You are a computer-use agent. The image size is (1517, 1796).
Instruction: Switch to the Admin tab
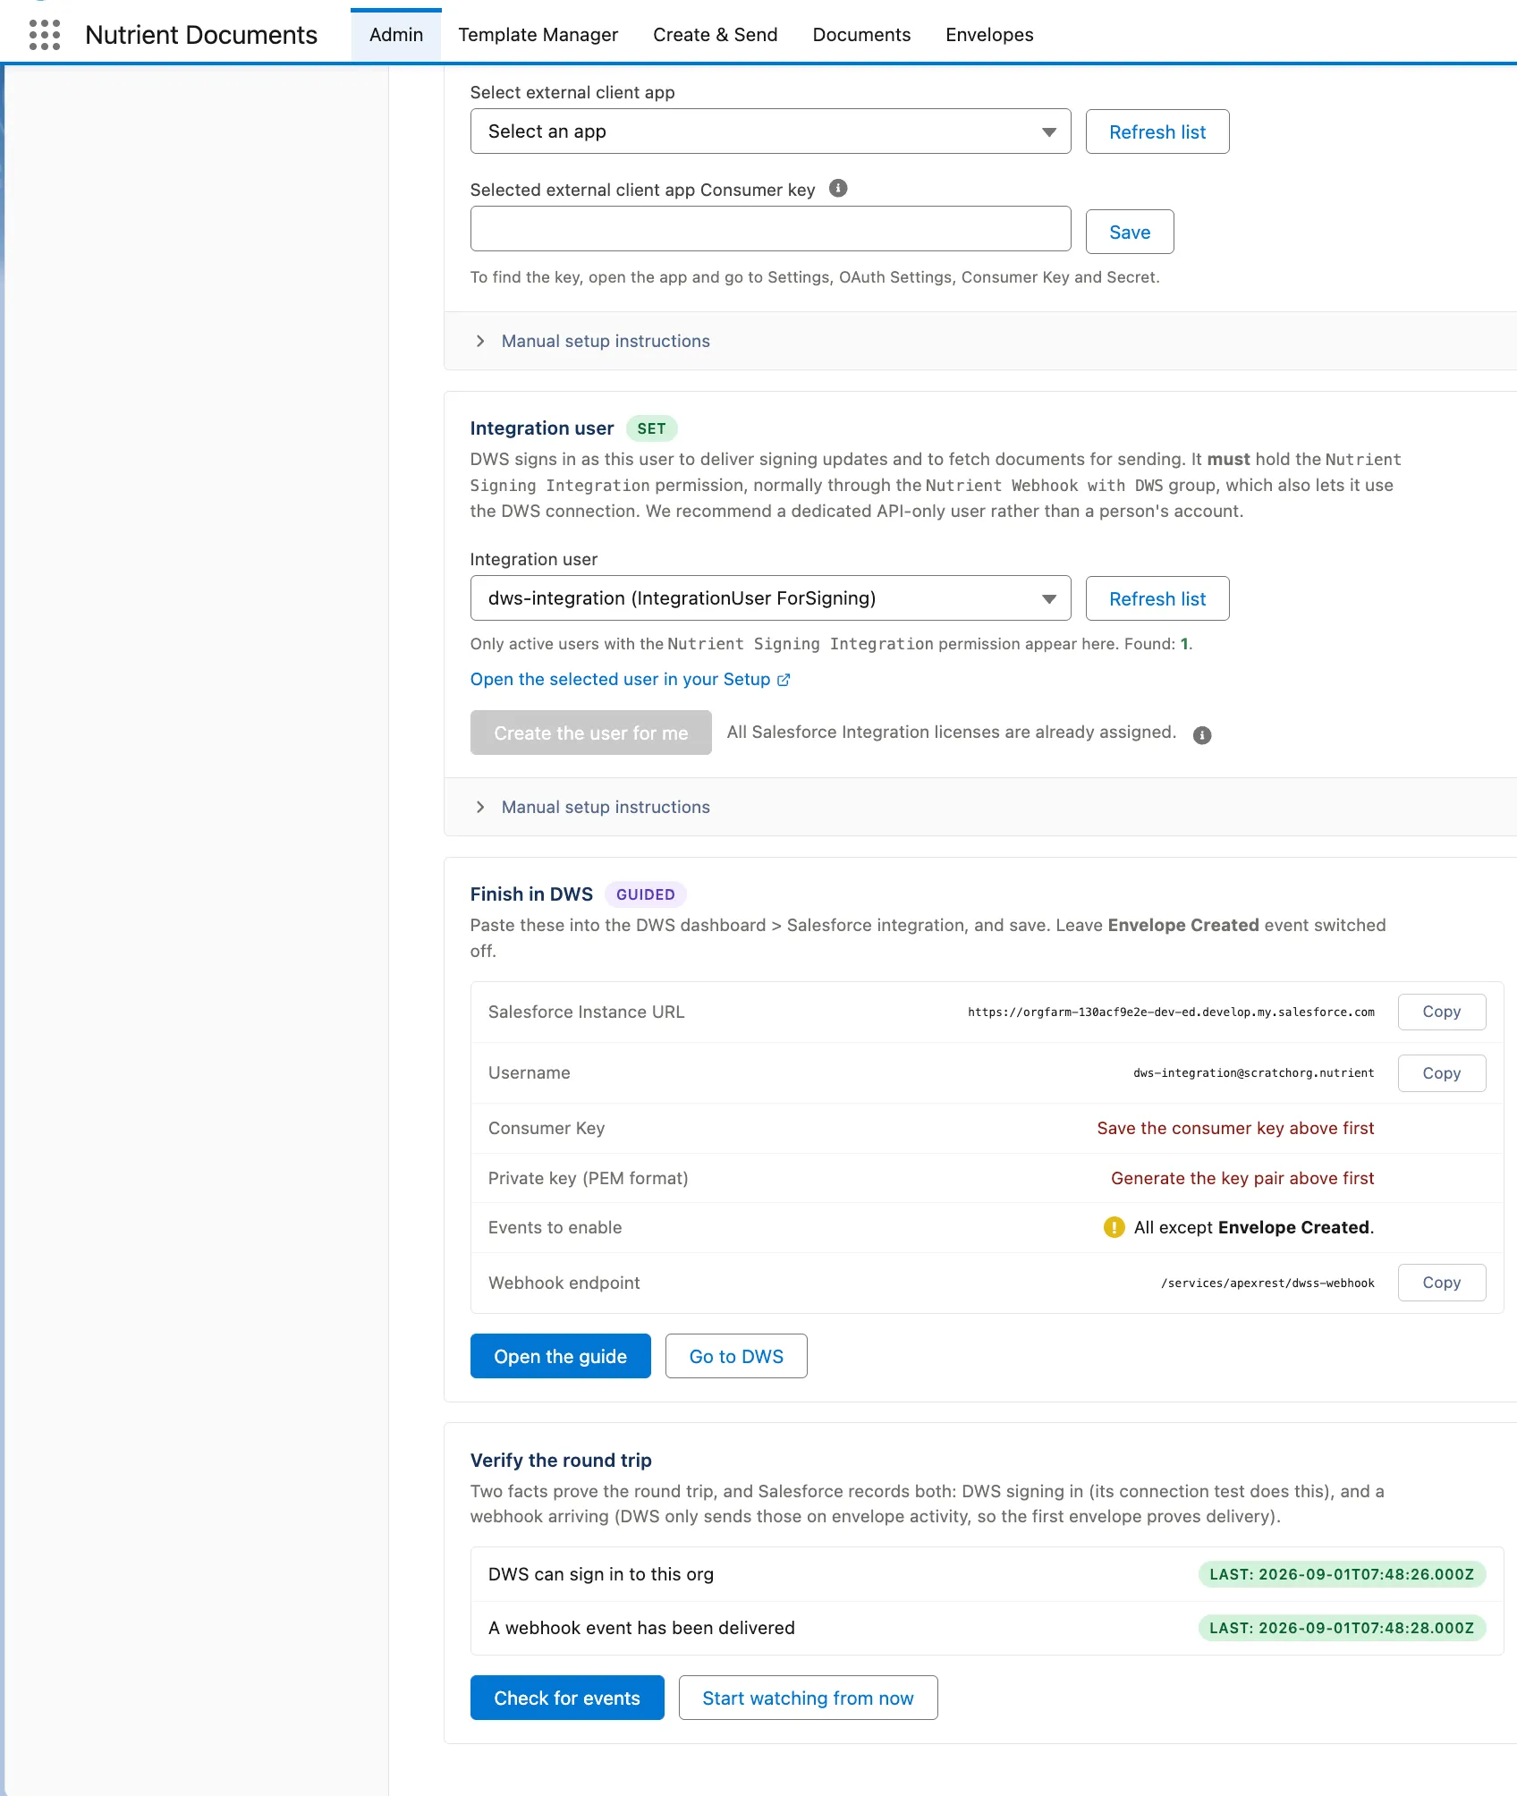pyautogui.click(x=396, y=35)
